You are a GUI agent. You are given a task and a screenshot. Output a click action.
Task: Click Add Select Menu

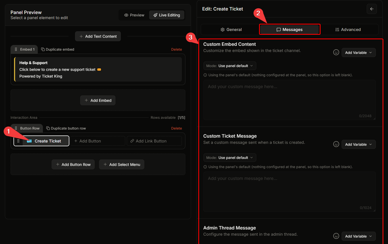(122, 165)
